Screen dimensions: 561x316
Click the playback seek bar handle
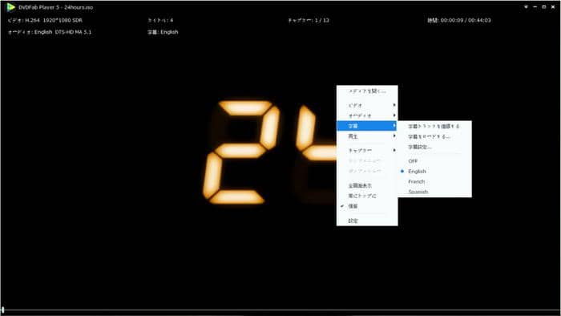click(2, 310)
